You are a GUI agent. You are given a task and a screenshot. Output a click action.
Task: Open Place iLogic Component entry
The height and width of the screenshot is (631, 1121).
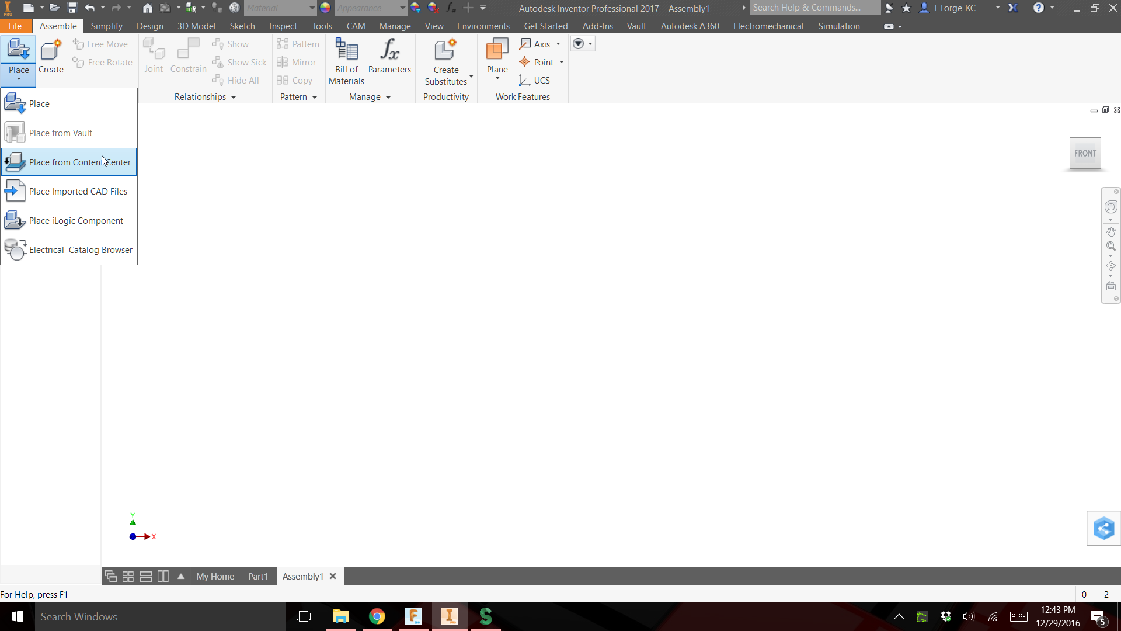point(69,220)
